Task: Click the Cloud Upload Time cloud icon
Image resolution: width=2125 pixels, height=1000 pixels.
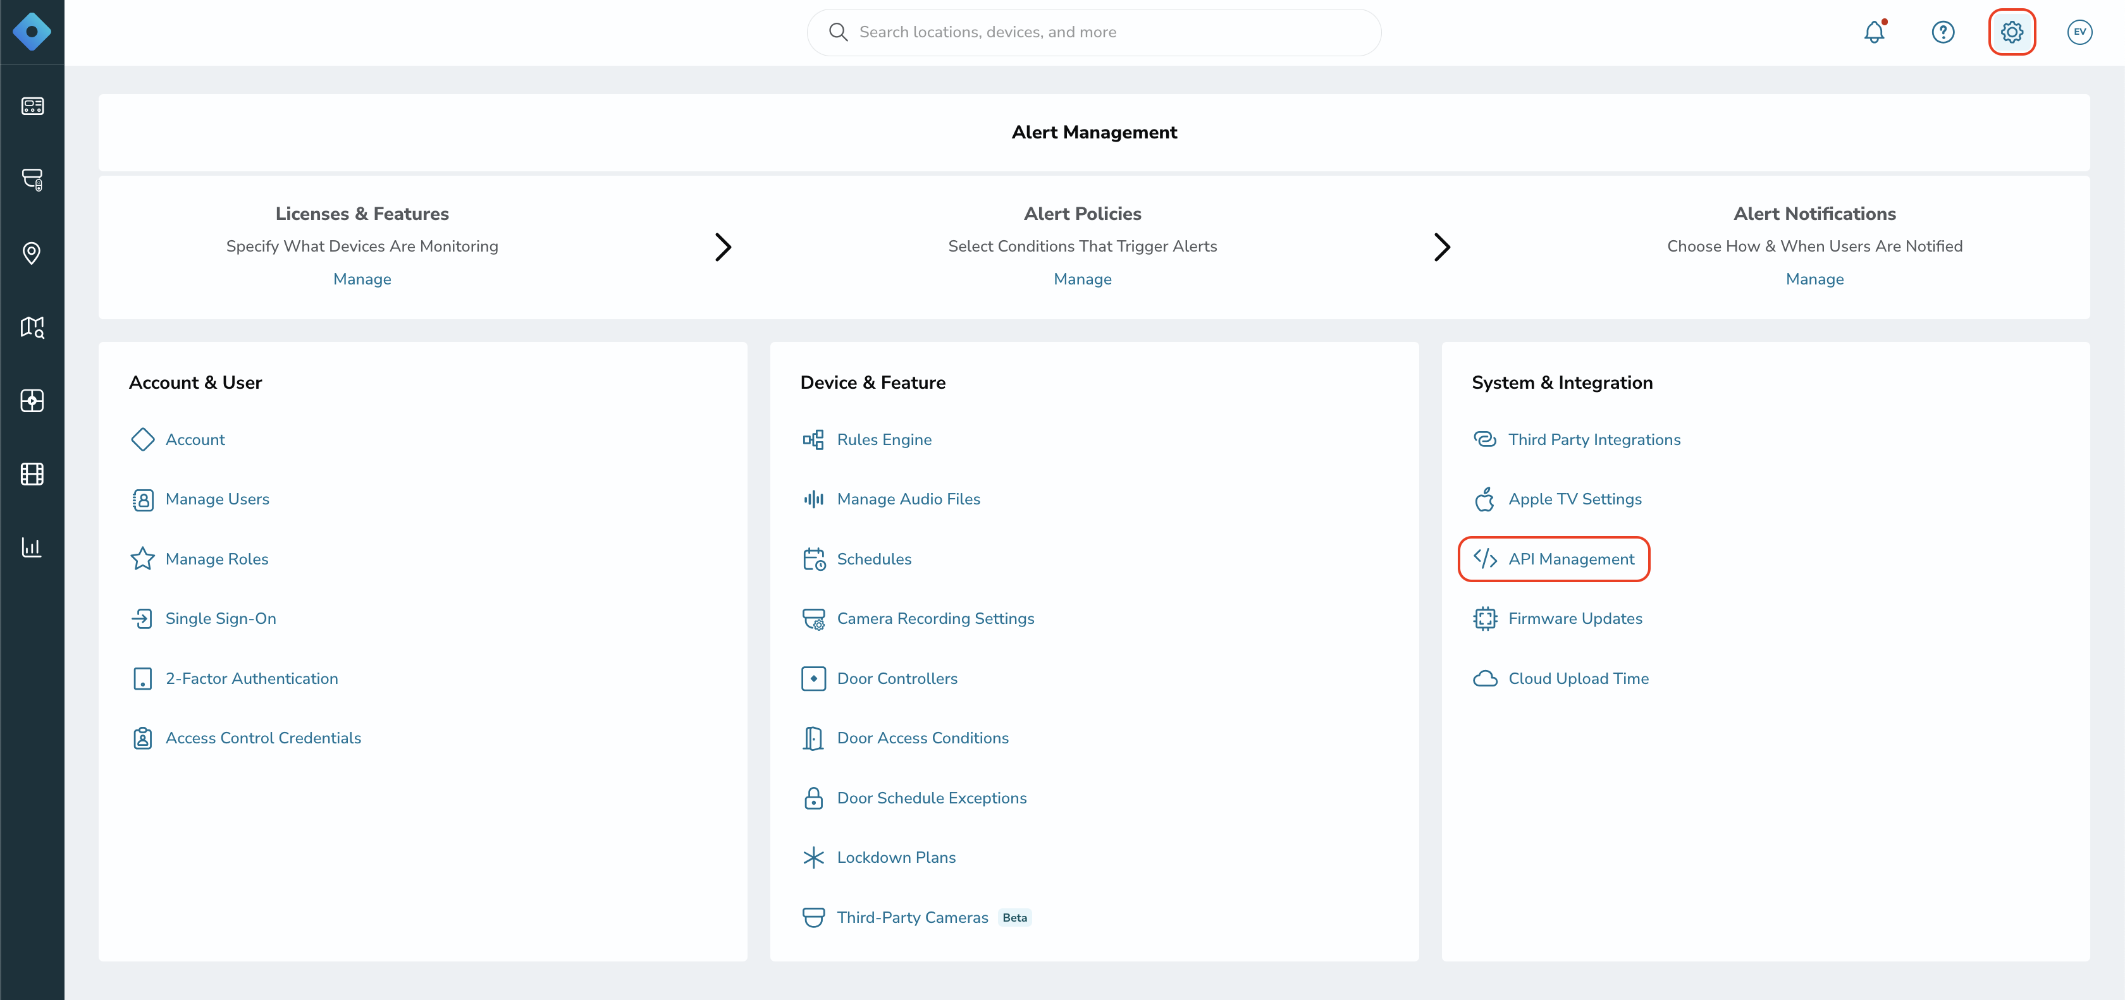Action: click(x=1485, y=678)
